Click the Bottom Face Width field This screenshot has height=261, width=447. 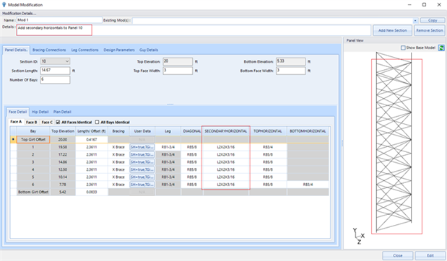pos(291,71)
